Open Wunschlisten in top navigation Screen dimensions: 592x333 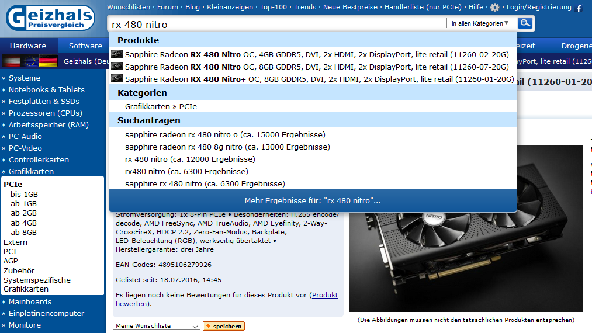point(129,7)
